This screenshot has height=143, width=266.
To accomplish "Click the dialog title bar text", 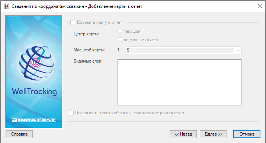I will point(77,6).
